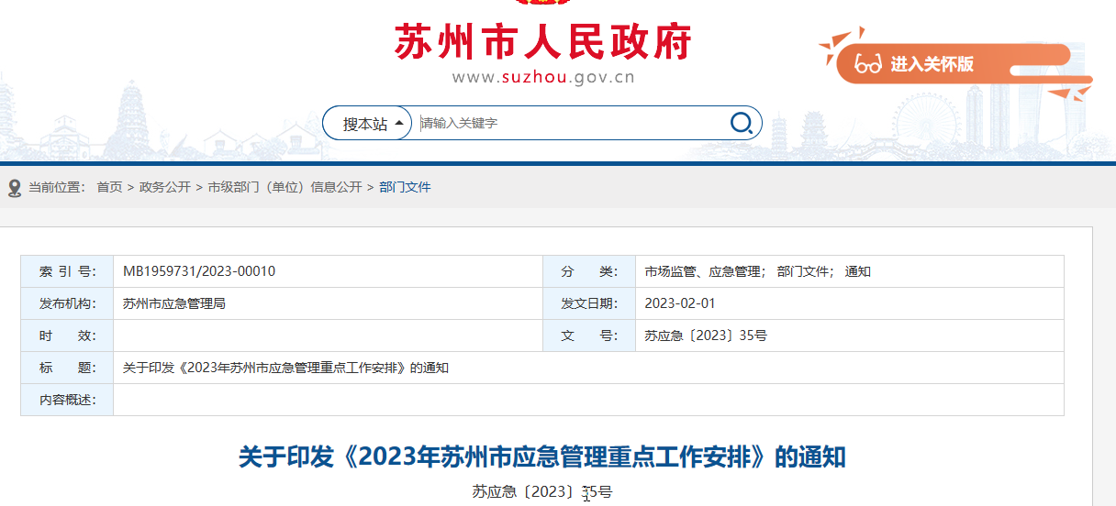Click the 发布机构 label cell
This screenshot has width=1116, height=506.
[67, 303]
